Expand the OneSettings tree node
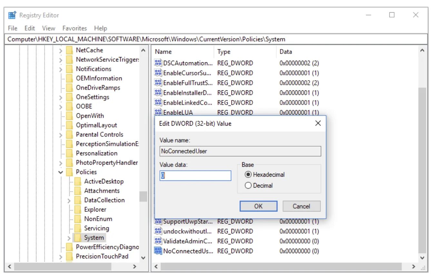 point(61,97)
